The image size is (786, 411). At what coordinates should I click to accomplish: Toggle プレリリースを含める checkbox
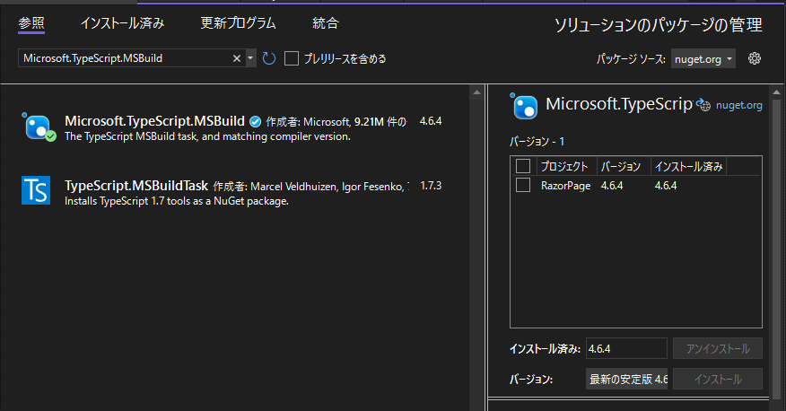point(292,58)
